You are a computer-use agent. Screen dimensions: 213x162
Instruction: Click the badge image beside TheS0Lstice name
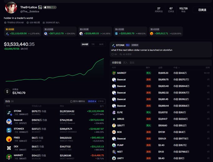[x=40, y=7]
